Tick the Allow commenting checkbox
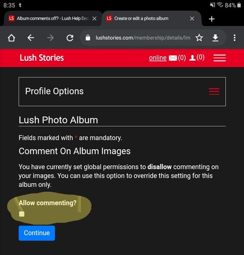 pyautogui.click(x=22, y=214)
